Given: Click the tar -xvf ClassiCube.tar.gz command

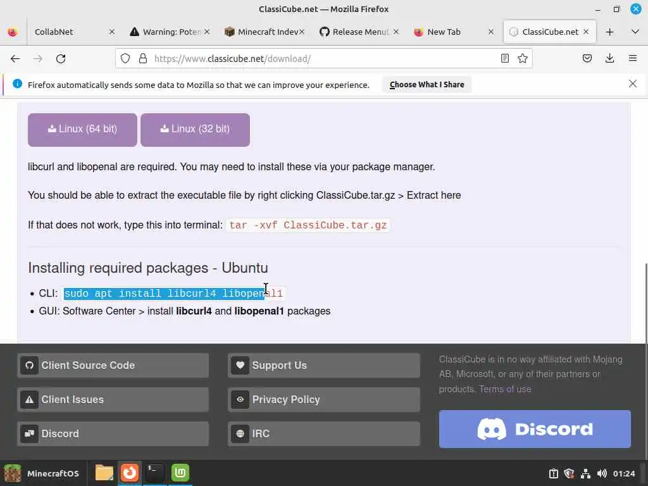Looking at the screenshot, I should coord(308,225).
